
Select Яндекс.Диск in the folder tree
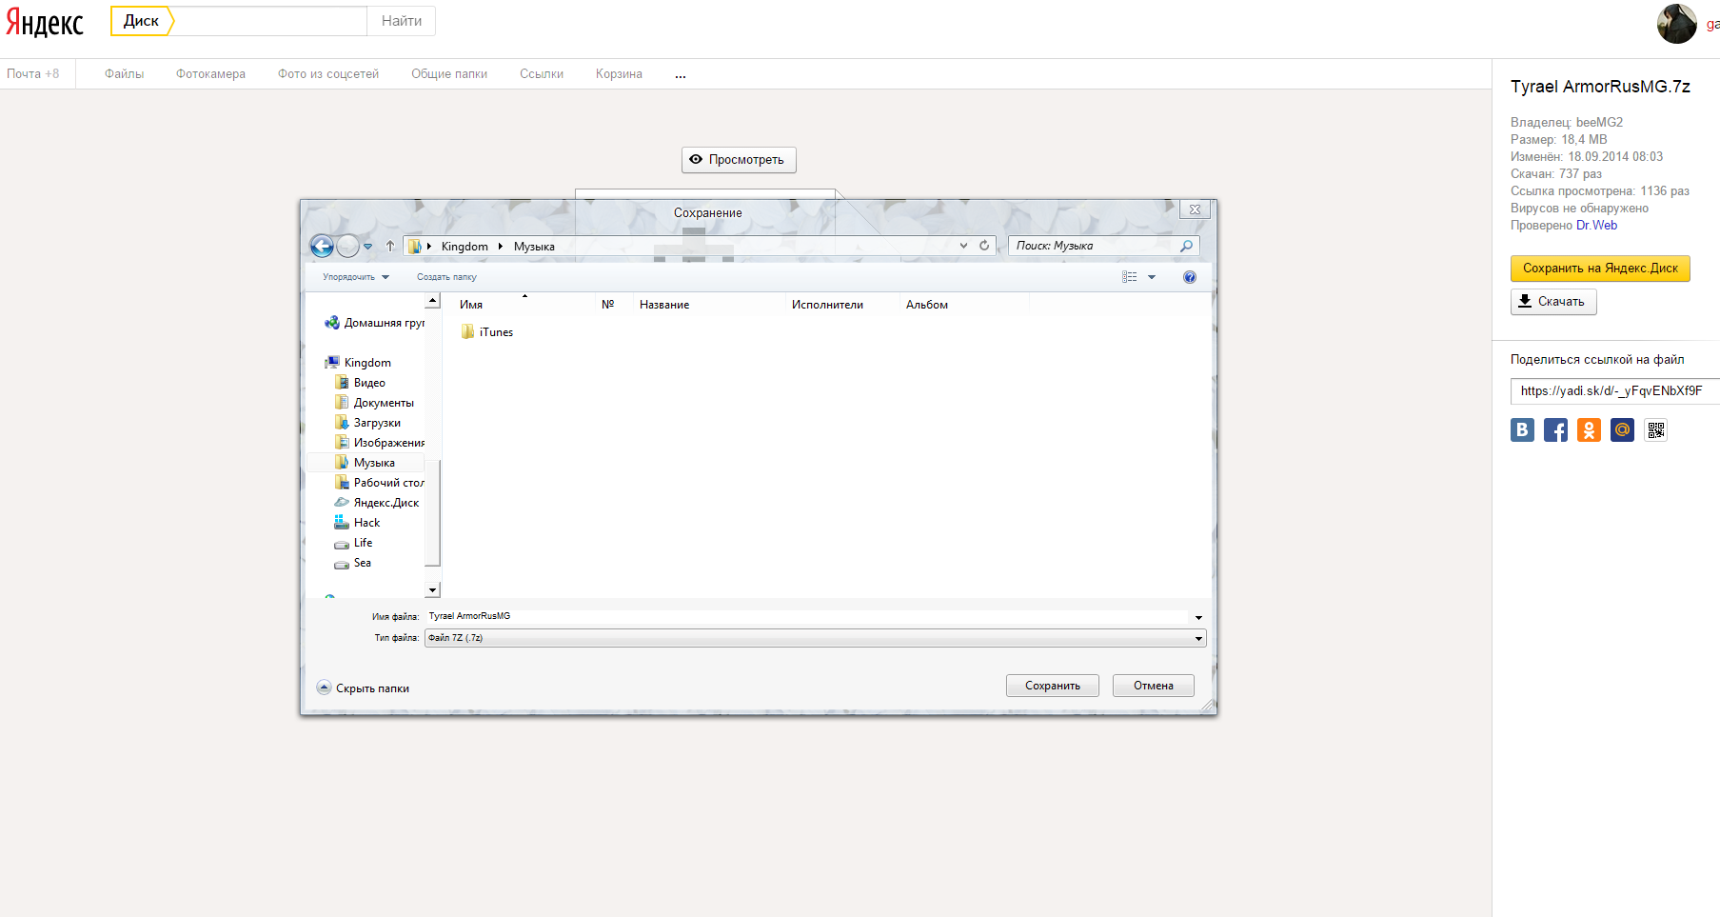point(377,503)
